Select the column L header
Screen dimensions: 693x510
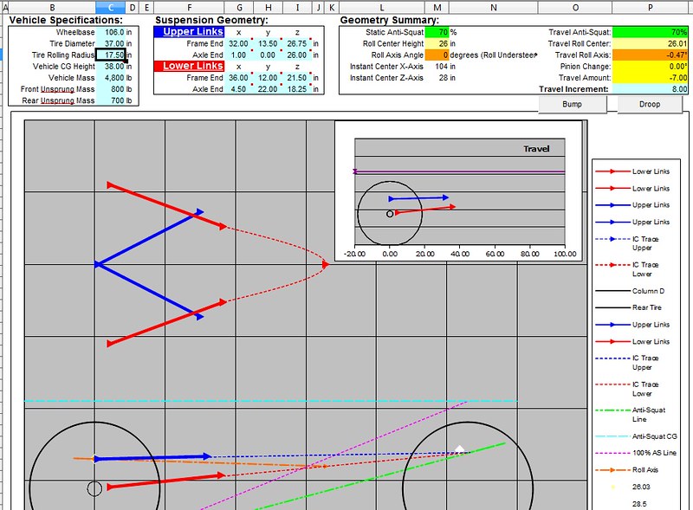382,7
